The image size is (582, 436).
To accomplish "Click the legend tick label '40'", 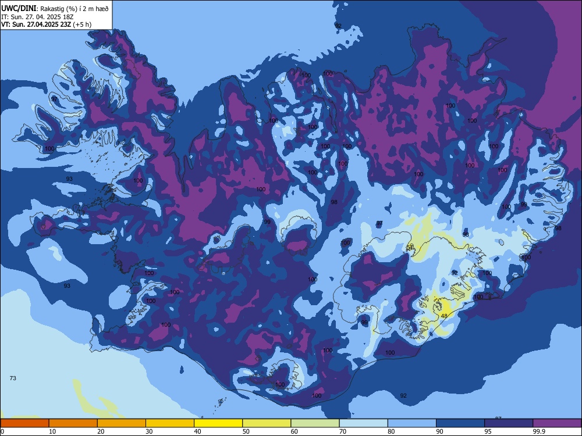I will 197,431.
